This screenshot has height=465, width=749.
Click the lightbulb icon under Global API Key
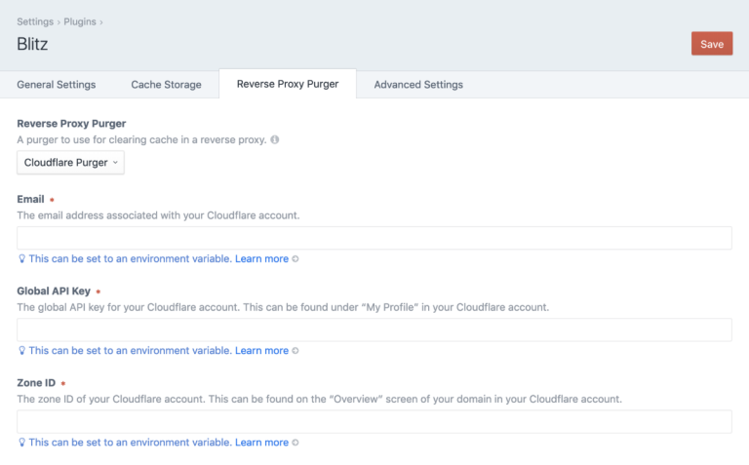pos(21,351)
